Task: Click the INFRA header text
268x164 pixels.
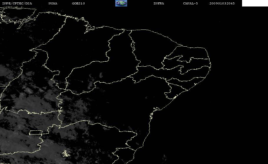Action: [159, 4]
